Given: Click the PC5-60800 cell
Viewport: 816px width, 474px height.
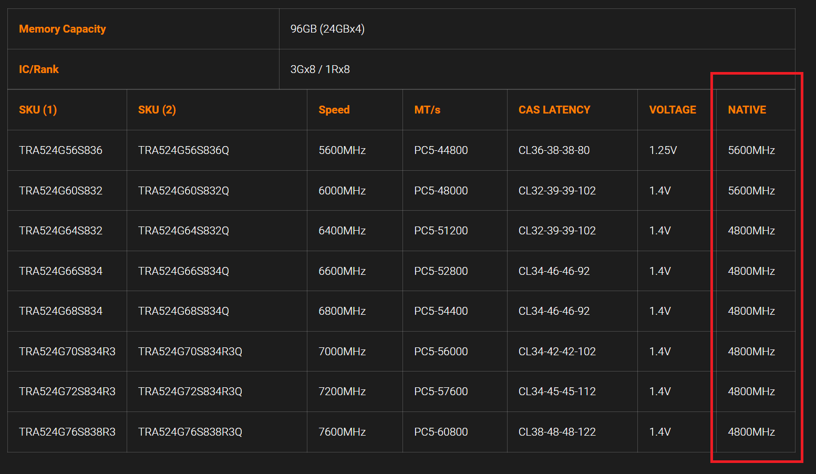Looking at the screenshot, I should 441,432.
